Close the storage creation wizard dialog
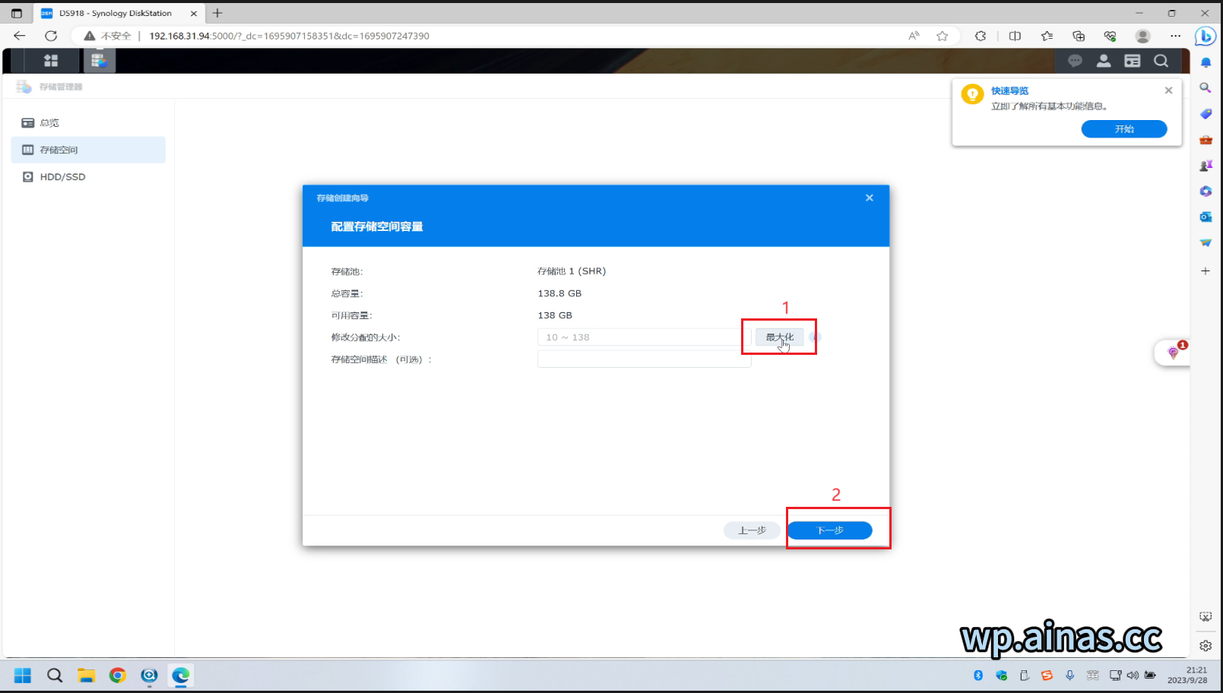Image resolution: width=1223 pixels, height=693 pixels. pyautogui.click(x=870, y=198)
